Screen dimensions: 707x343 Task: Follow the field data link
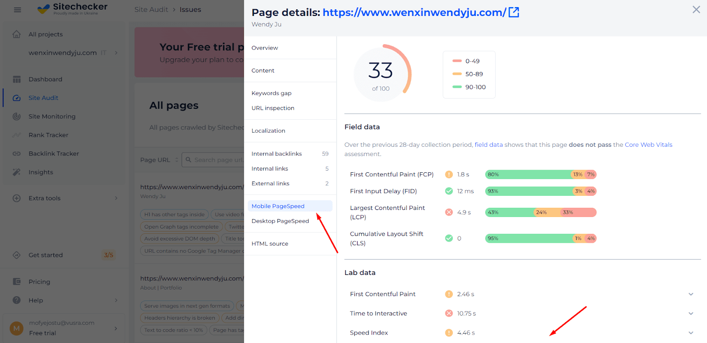coord(488,145)
